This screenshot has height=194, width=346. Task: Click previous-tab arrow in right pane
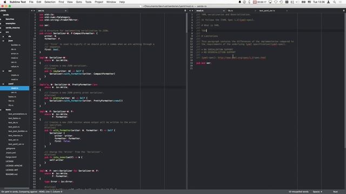(x=190, y=11)
